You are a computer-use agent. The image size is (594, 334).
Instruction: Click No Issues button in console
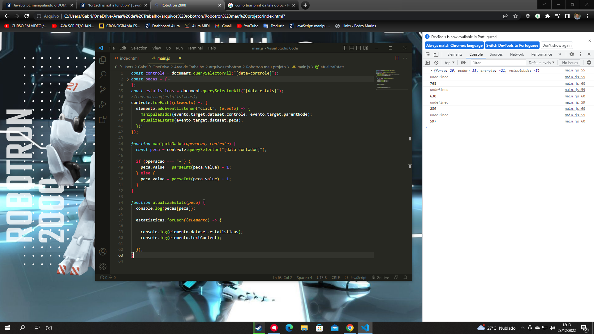[x=570, y=62]
